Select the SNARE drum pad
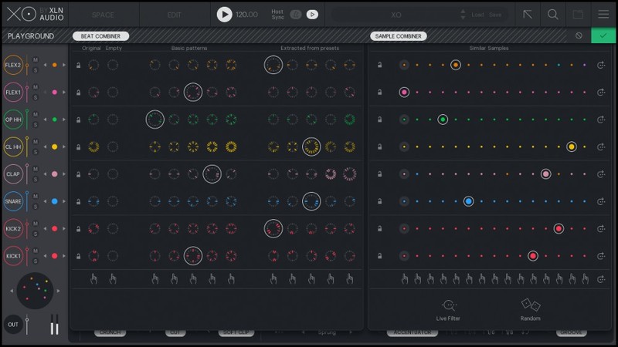This screenshot has height=347, width=618. click(13, 201)
